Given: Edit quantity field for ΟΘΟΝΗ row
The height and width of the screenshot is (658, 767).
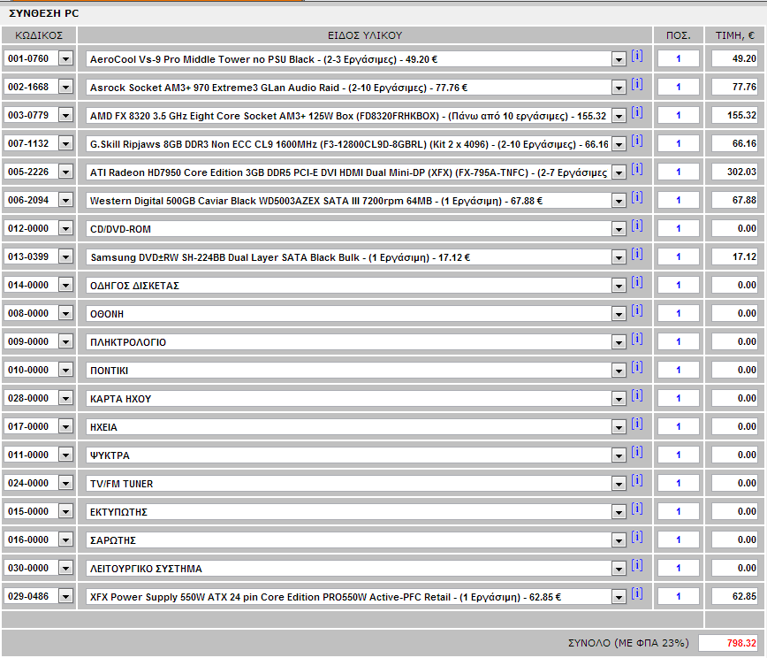Looking at the screenshot, I should pyautogui.click(x=679, y=313).
